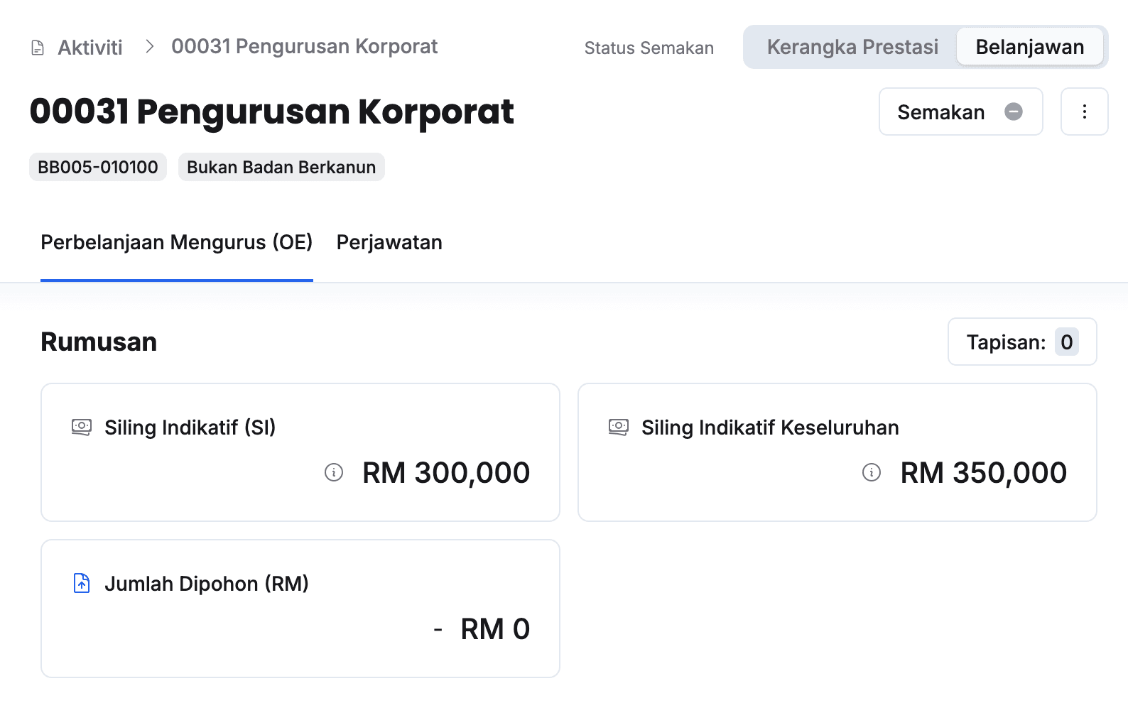The height and width of the screenshot is (703, 1128).
Task: Click the banknote icon on Siling Indikatif Keseluruhan
Action: [619, 427]
